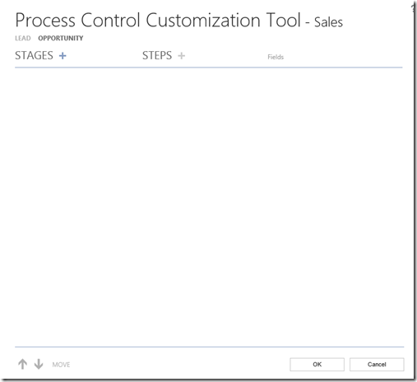Click the empty stages list area

coord(78,207)
